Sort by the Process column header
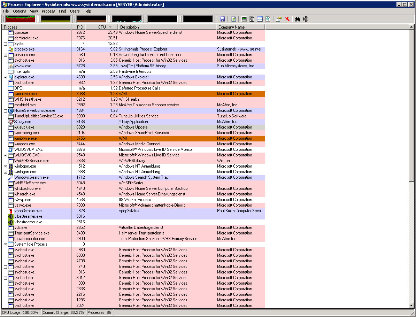Screen dimensions: 416x317 click(x=36, y=27)
